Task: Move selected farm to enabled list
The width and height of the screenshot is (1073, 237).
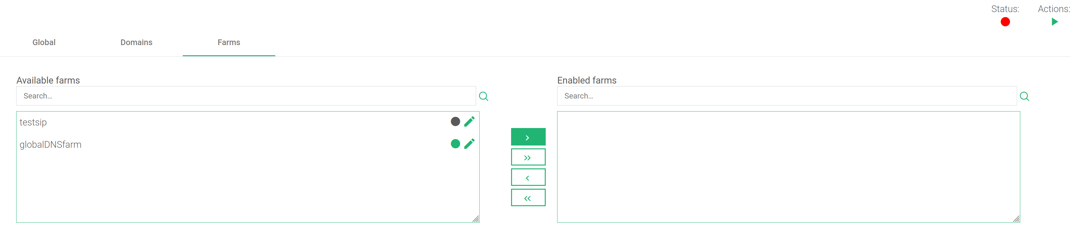Action: click(x=528, y=137)
